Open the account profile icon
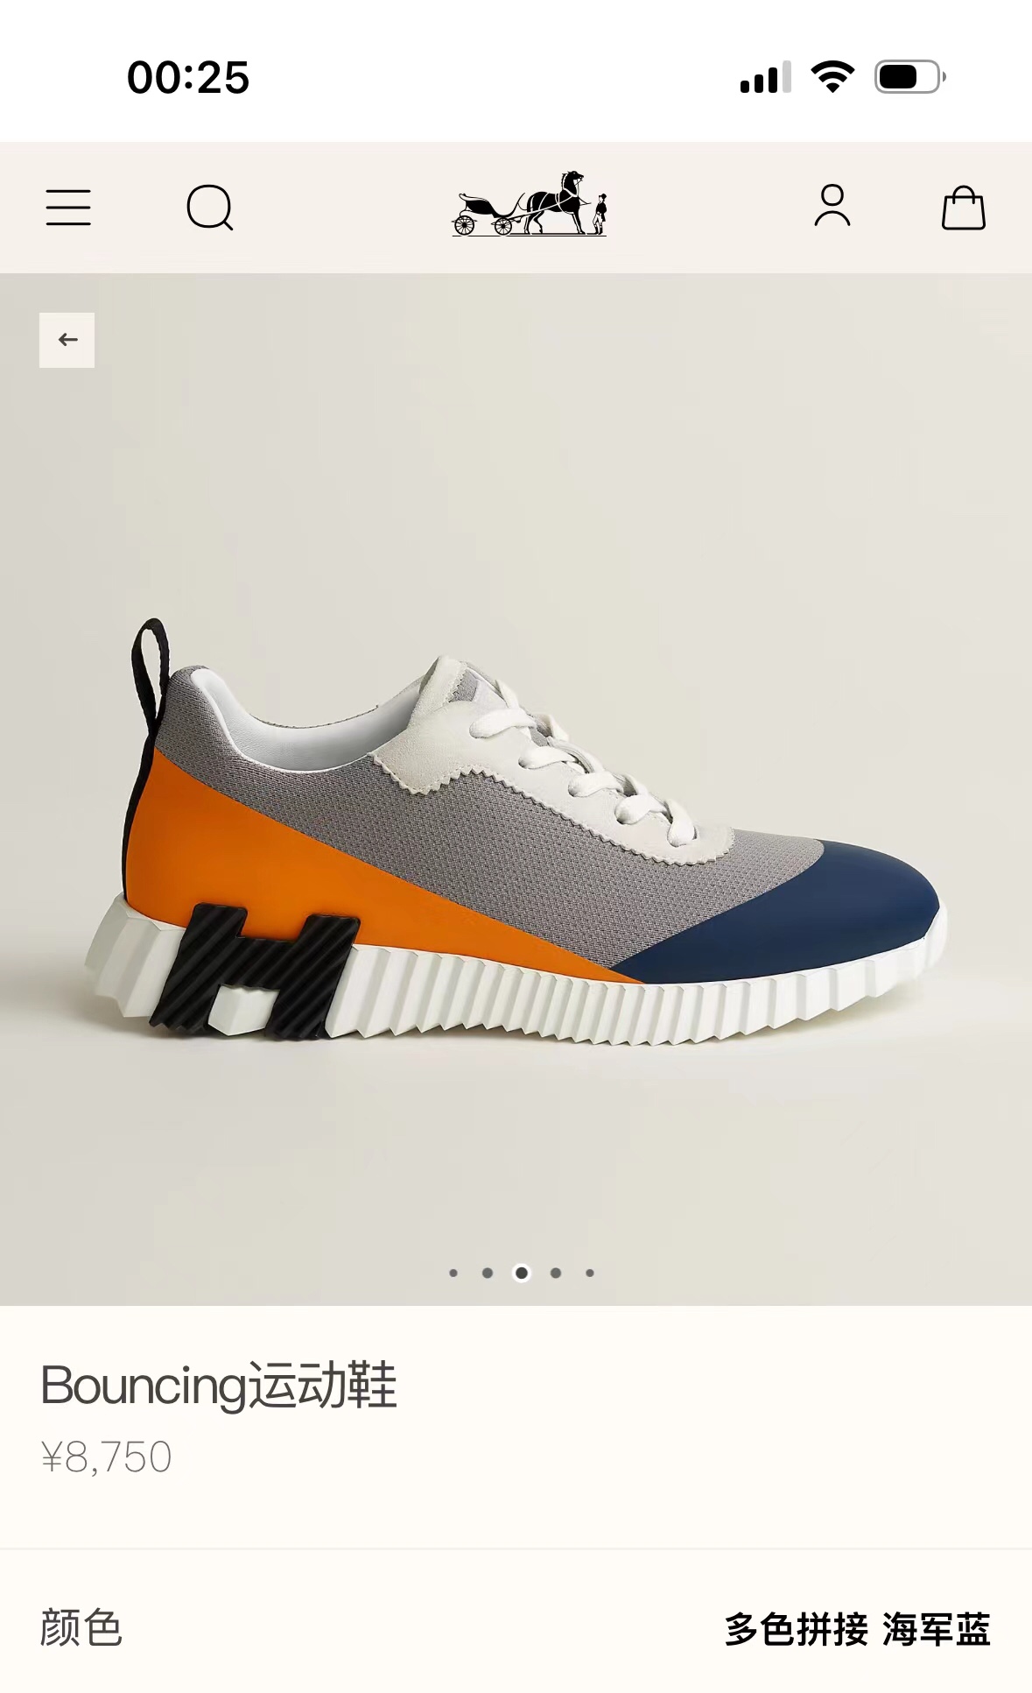Viewport: 1032px width, 1693px height. click(832, 207)
